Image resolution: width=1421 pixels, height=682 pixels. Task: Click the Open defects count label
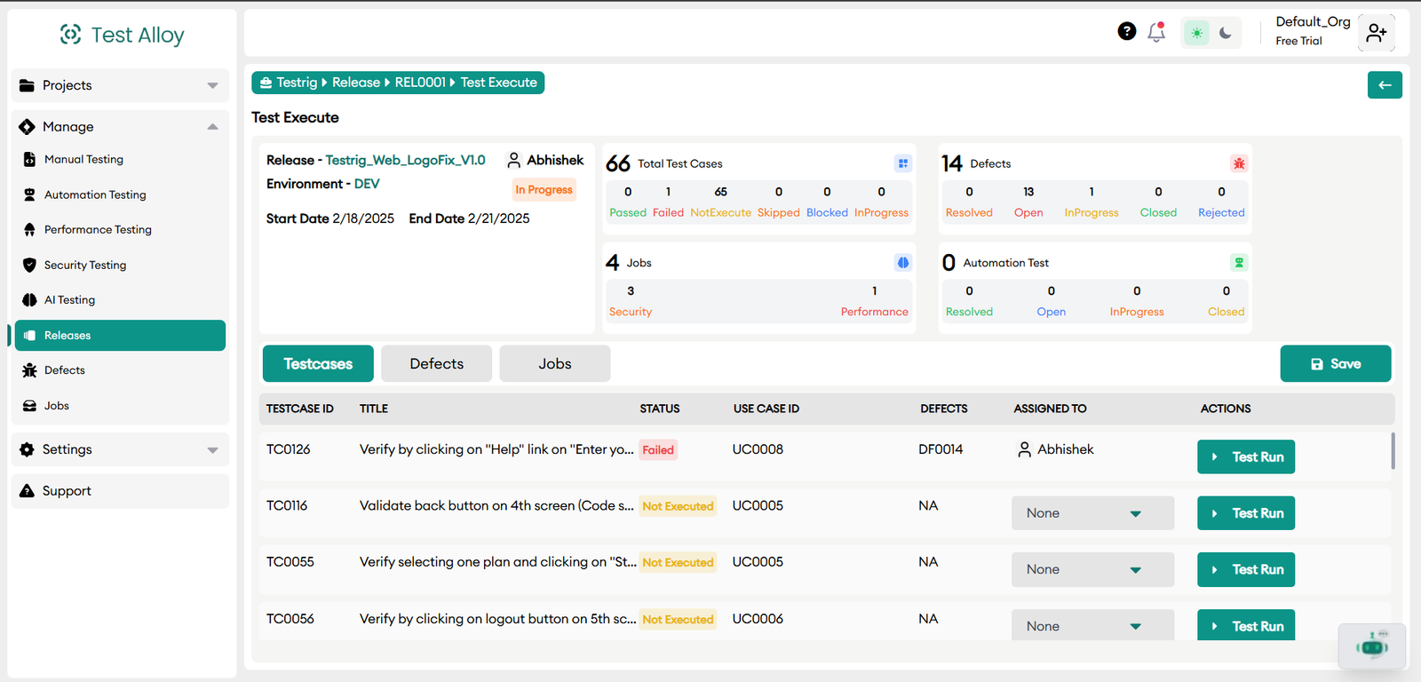coord(1028,213)
